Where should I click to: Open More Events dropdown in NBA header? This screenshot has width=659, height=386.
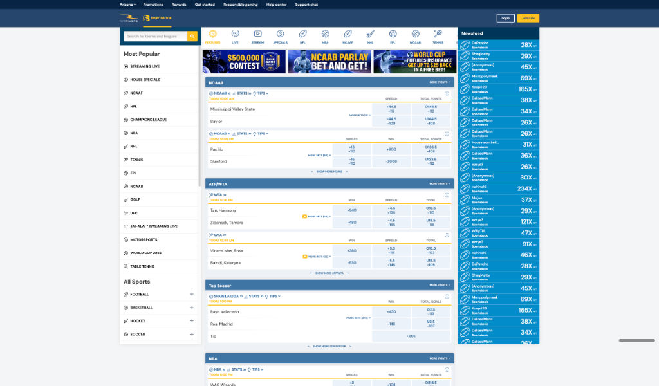(440, 358)
